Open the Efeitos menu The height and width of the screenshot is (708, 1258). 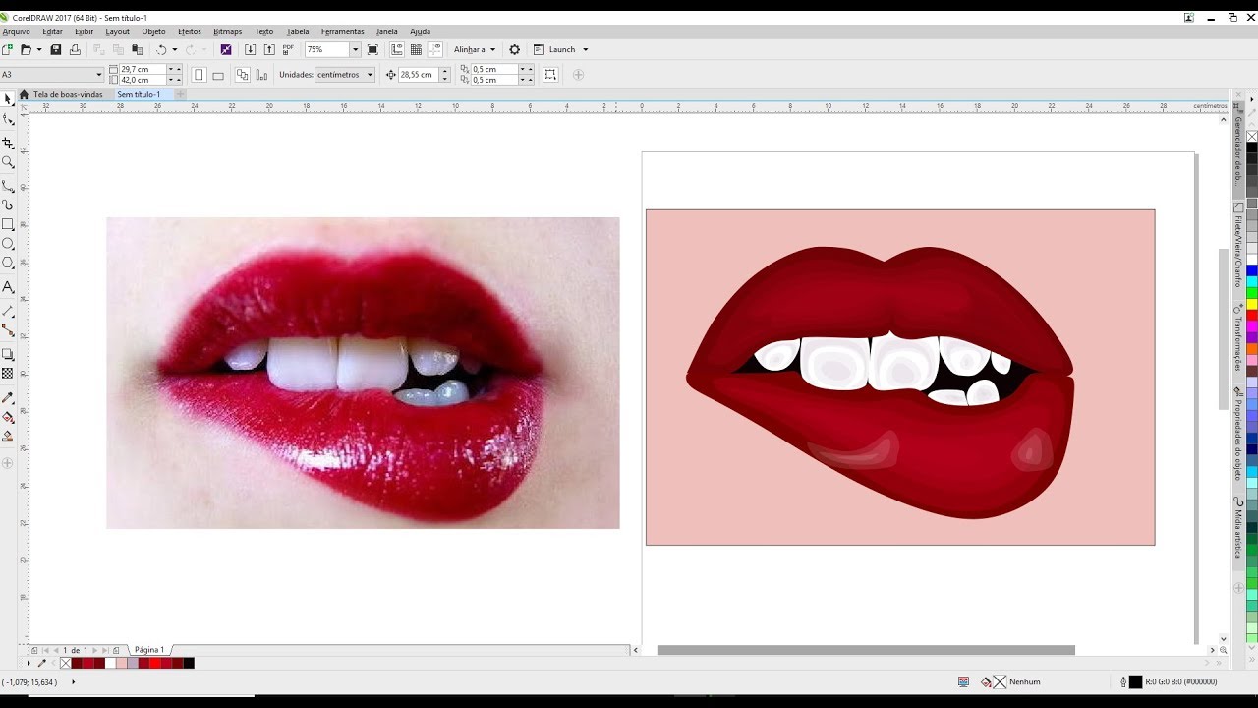tap(190, 31)
